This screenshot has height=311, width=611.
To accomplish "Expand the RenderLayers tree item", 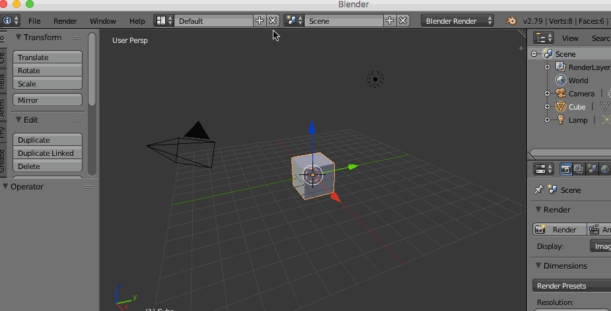I will 547,67.
